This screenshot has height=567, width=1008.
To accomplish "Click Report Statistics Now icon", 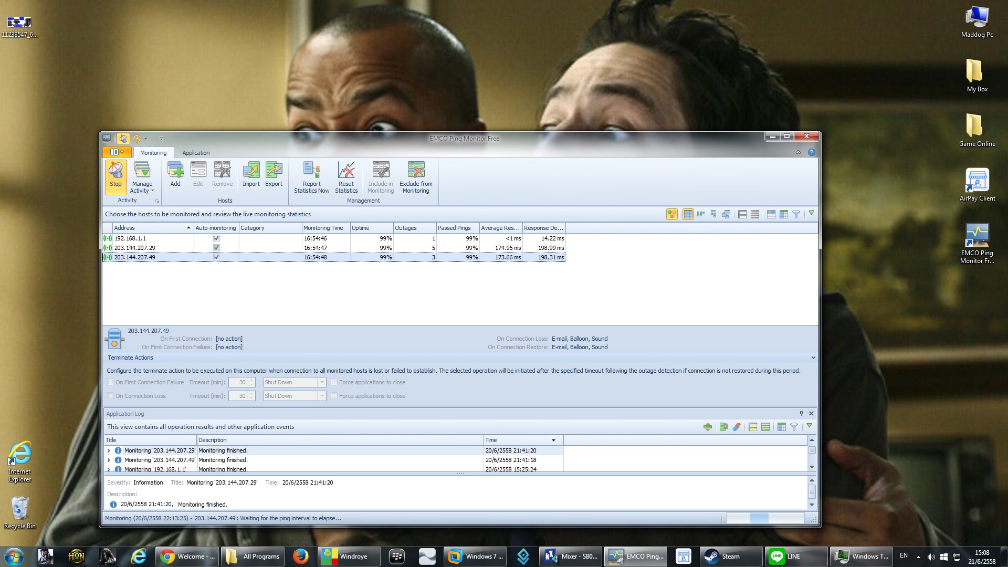I will pyautogui.click(x=311, y=177).
